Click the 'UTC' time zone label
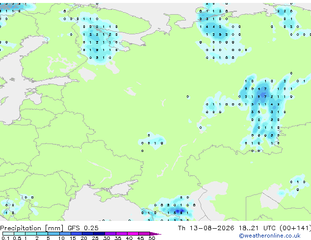Viewport: 311px width, 240px height. tap(269, 228)
